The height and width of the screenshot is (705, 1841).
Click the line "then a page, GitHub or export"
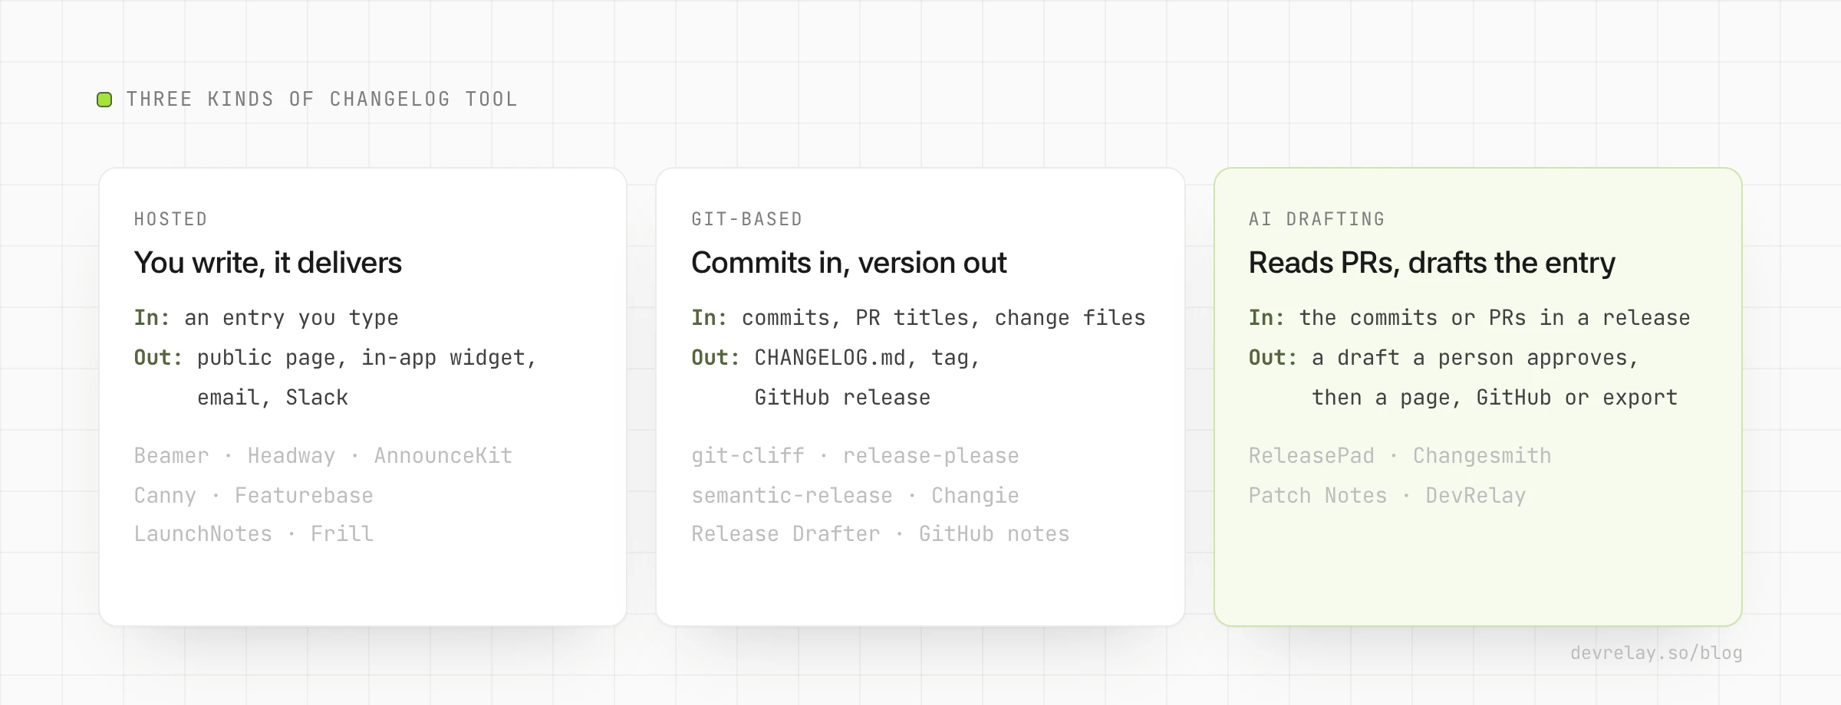(x=1494, y=398)
